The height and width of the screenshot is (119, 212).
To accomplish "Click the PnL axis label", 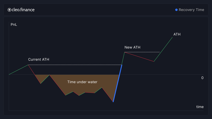I will 14,24.
